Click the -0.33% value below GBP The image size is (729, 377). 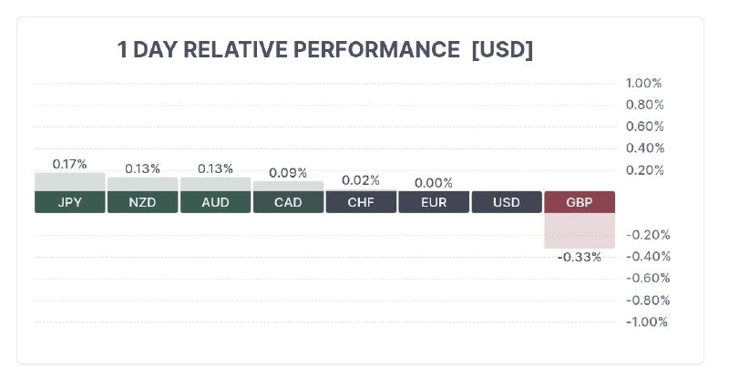click(x=580, y=257)
